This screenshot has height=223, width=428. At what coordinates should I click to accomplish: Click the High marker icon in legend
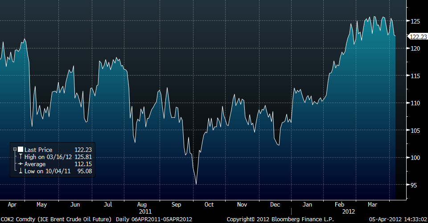(x=21, y=157)
